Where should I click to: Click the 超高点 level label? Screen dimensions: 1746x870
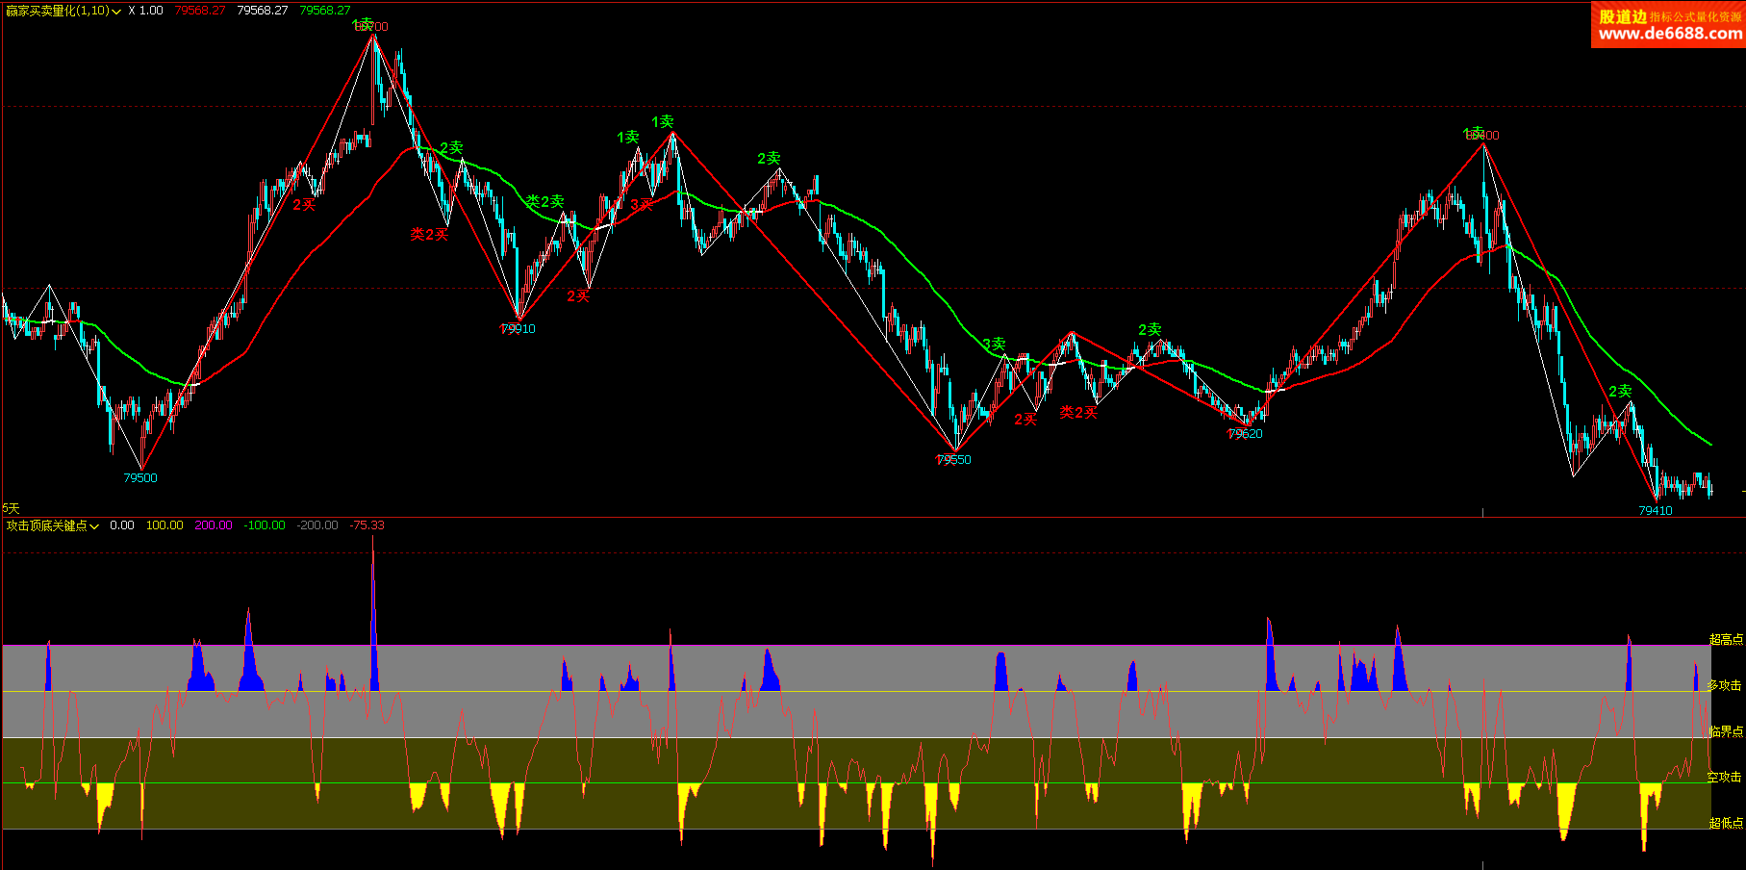[1725, 640]
